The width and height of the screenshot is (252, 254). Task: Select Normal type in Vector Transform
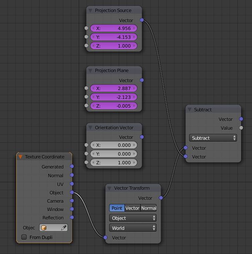148,208
